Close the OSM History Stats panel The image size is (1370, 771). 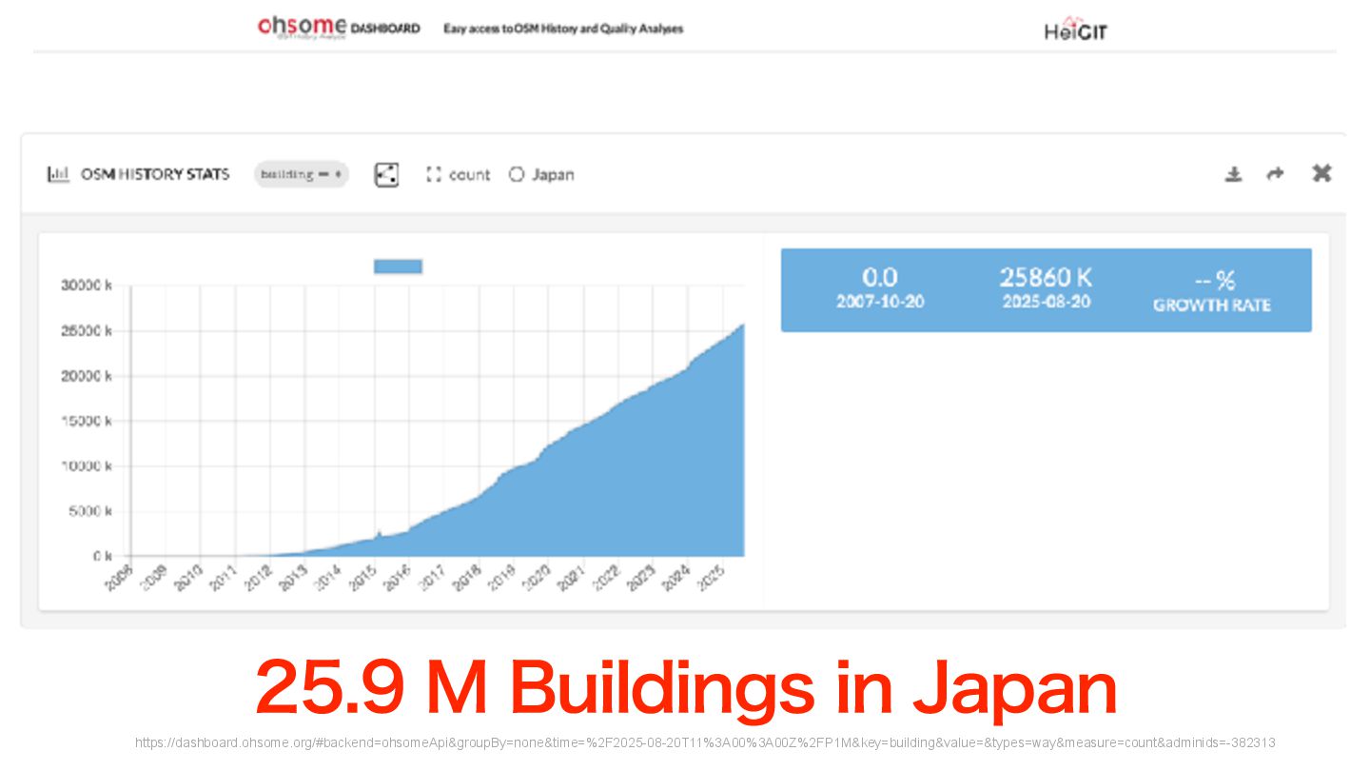click(x=1321, y=173)
